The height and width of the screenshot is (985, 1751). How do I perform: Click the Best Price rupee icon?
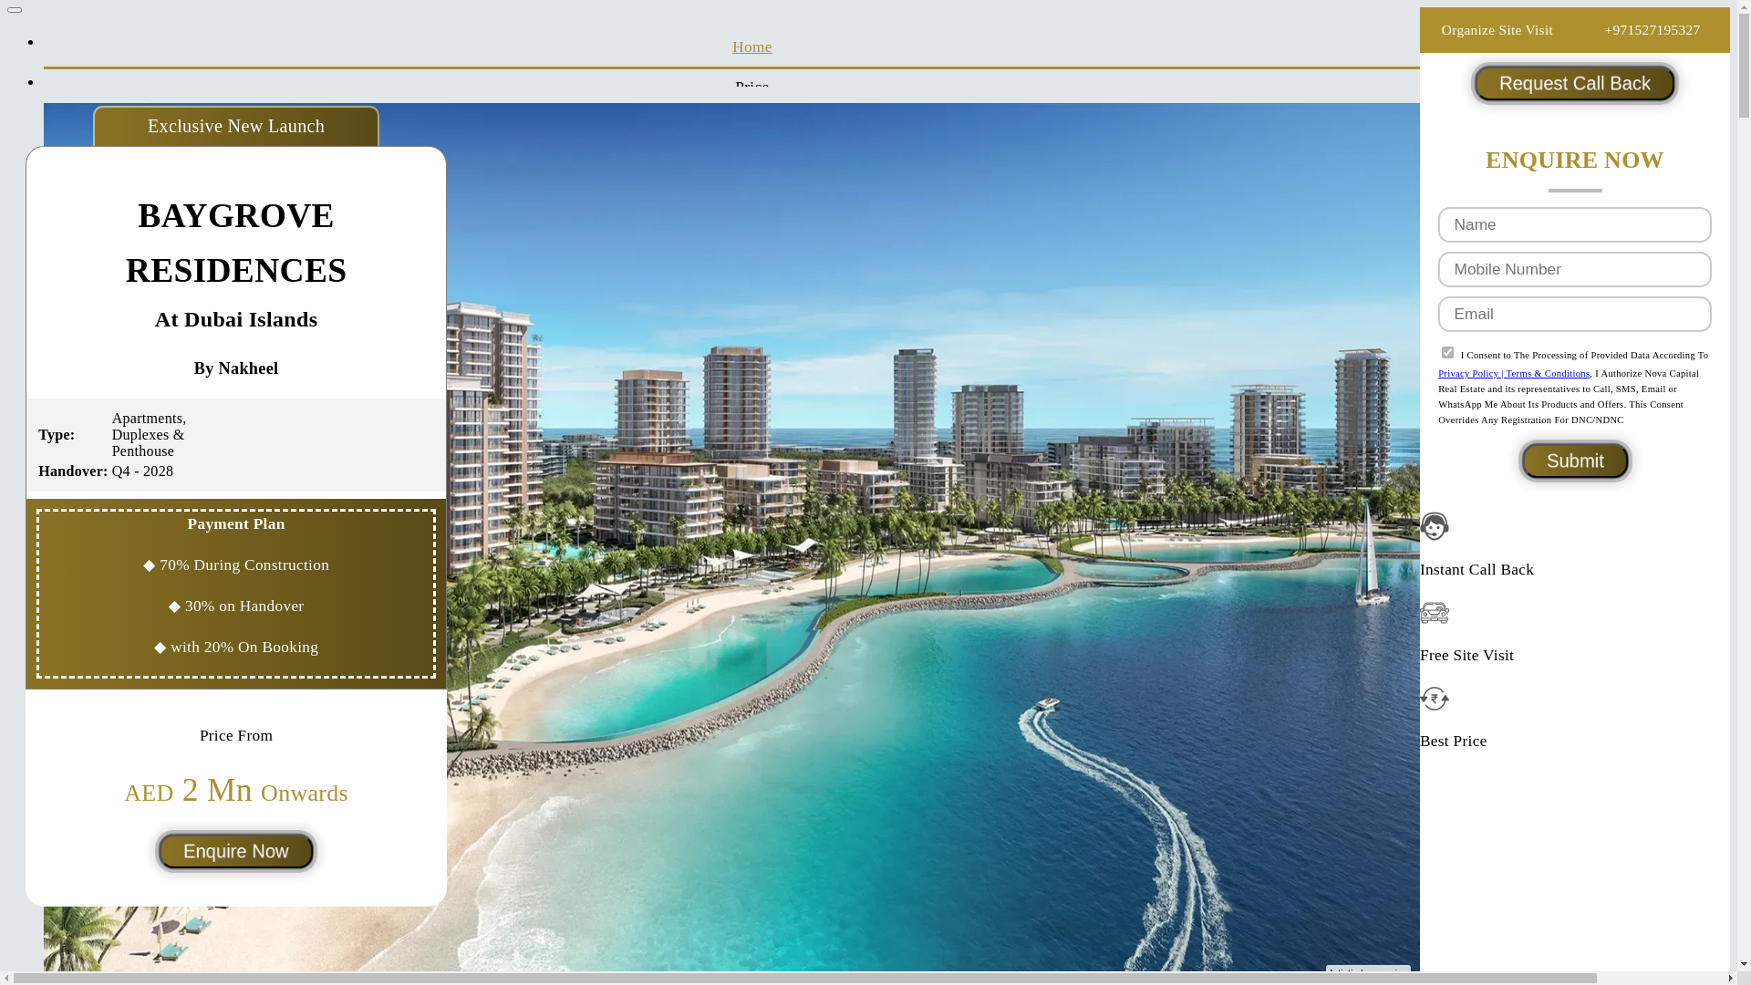point(1435,698)
